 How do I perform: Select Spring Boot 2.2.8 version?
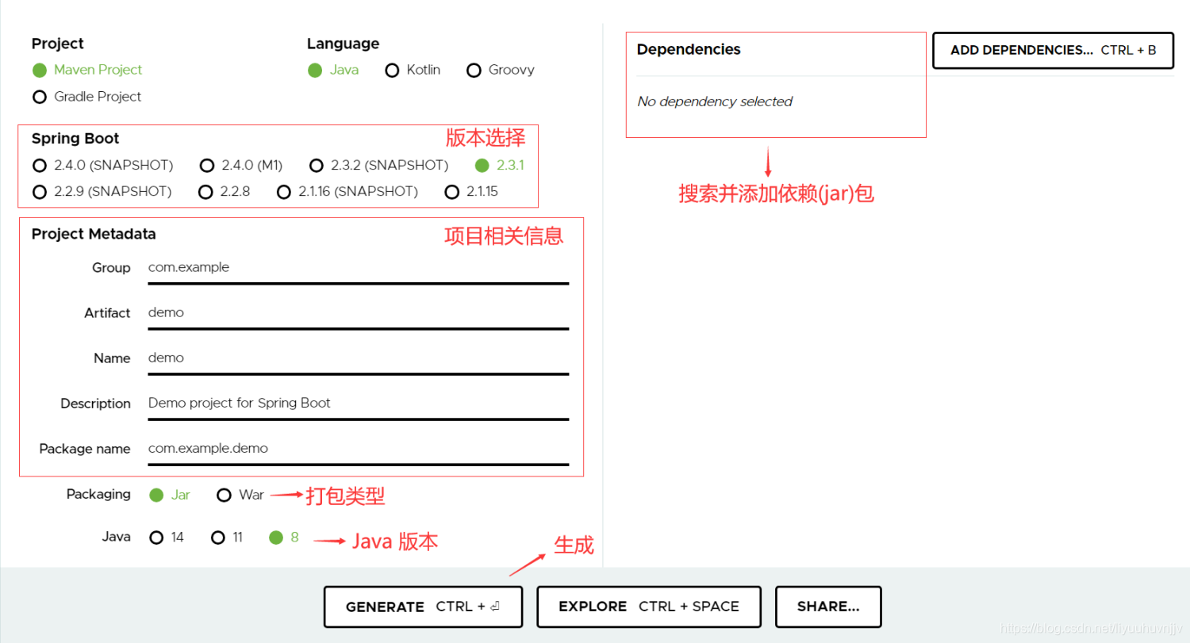(x=225, y=192)
